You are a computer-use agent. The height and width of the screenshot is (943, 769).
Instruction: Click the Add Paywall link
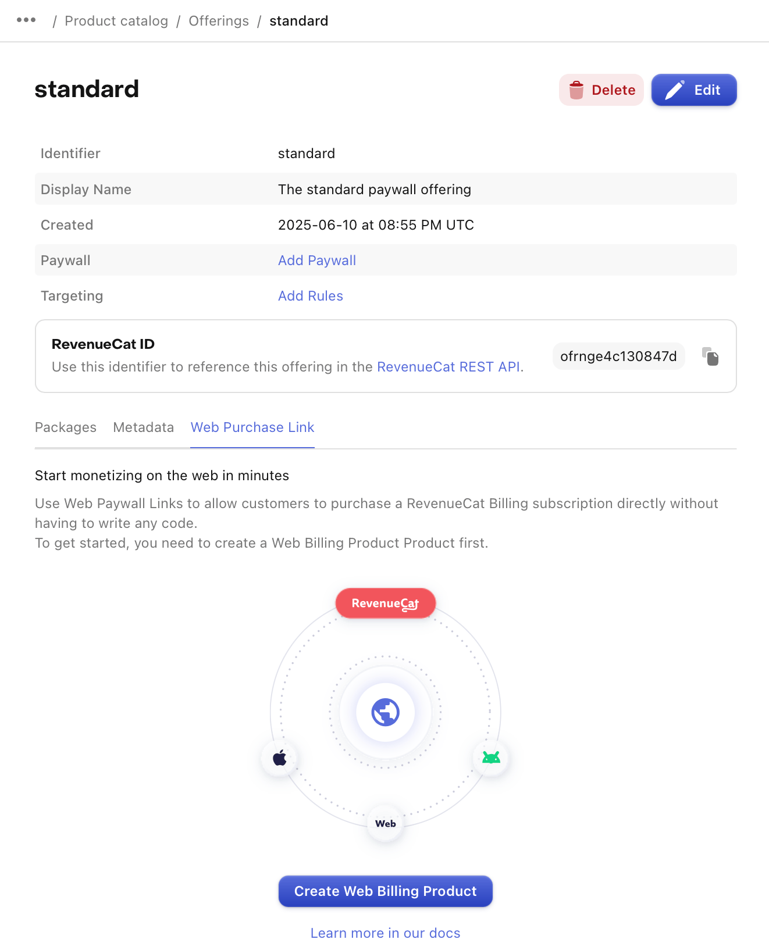tap(317, 260)
